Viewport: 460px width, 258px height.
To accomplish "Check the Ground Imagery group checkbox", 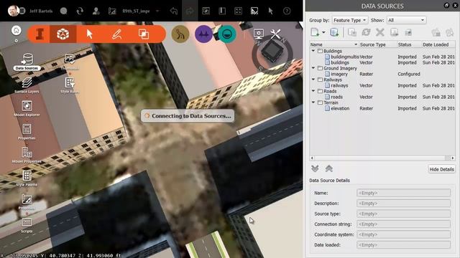I will [x=321, y=68].
